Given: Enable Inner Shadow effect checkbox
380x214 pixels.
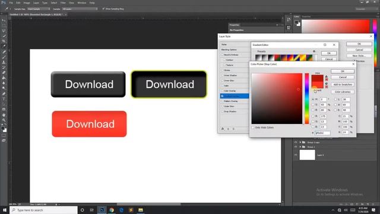Looking at the screenshot, I should coord(222,75).
